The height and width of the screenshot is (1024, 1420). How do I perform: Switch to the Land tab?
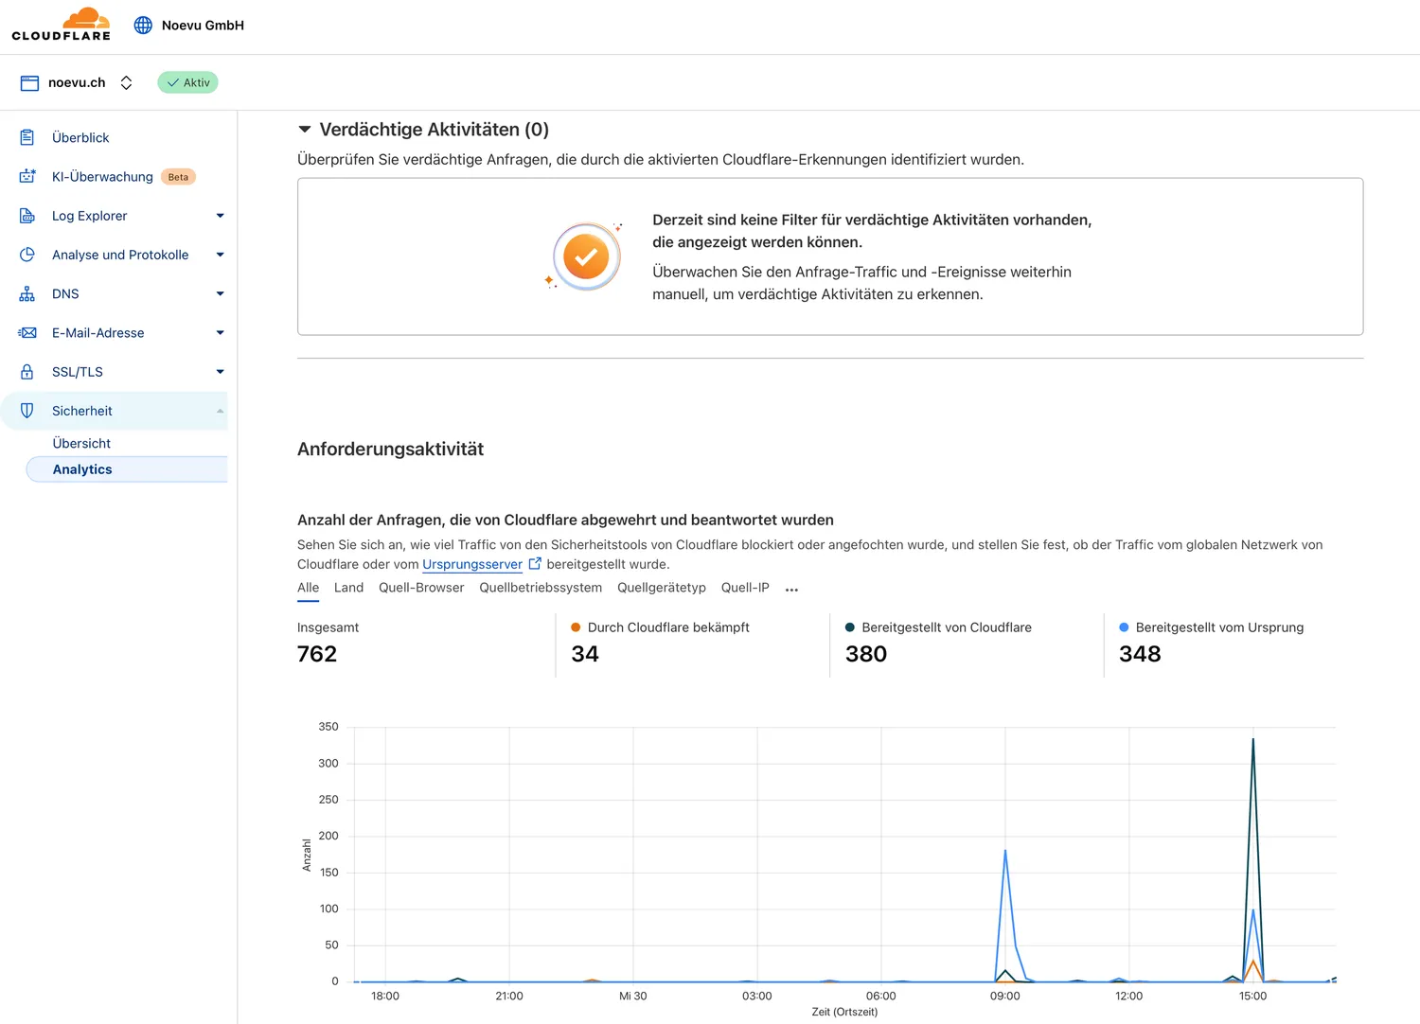pos(348,588)
